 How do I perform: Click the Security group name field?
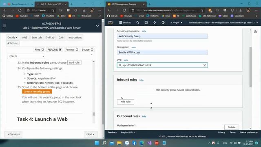[x=162, y=36]
